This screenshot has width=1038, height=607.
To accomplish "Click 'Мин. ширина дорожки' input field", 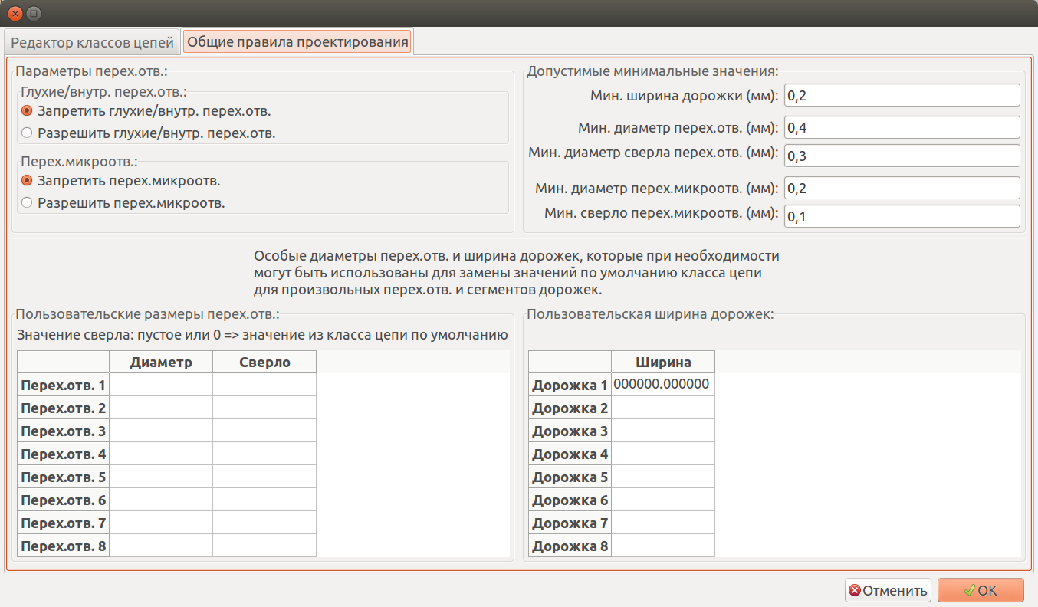I will coord(902,96).
